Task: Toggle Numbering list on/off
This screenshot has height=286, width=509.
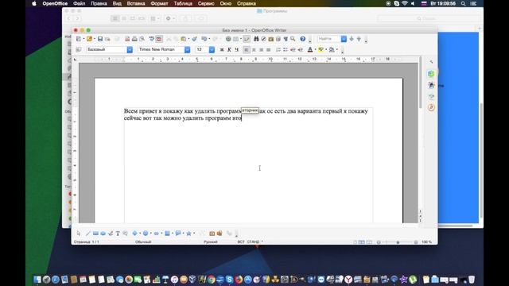Action: point(278,49)
